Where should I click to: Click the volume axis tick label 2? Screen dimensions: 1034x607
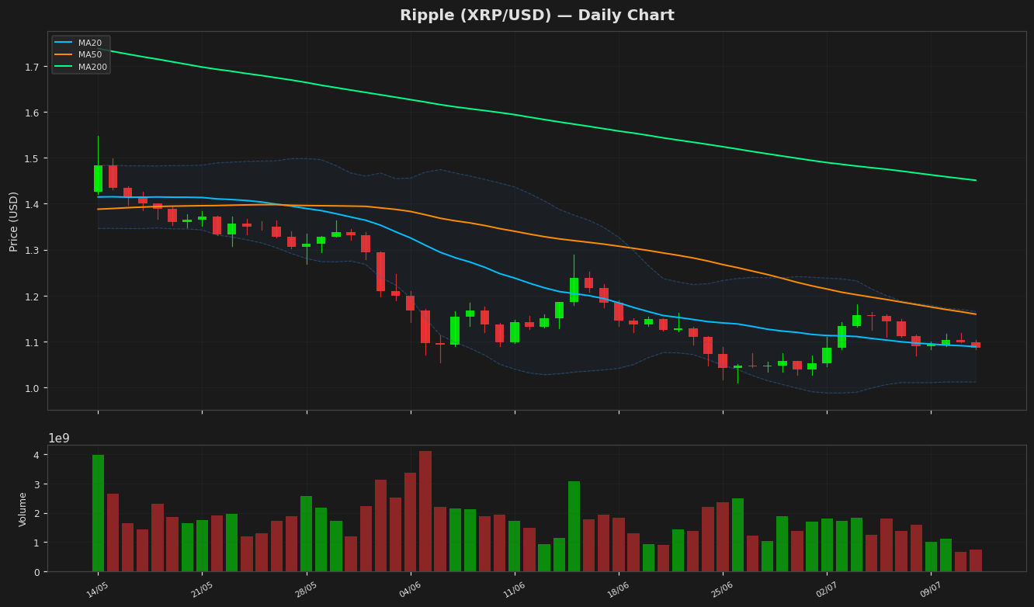(36, 513)
